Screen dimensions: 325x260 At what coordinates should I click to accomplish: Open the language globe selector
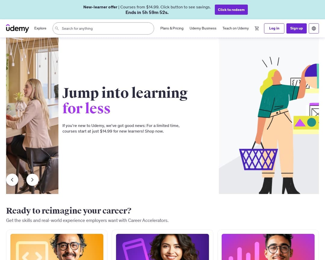coord(314,28)
